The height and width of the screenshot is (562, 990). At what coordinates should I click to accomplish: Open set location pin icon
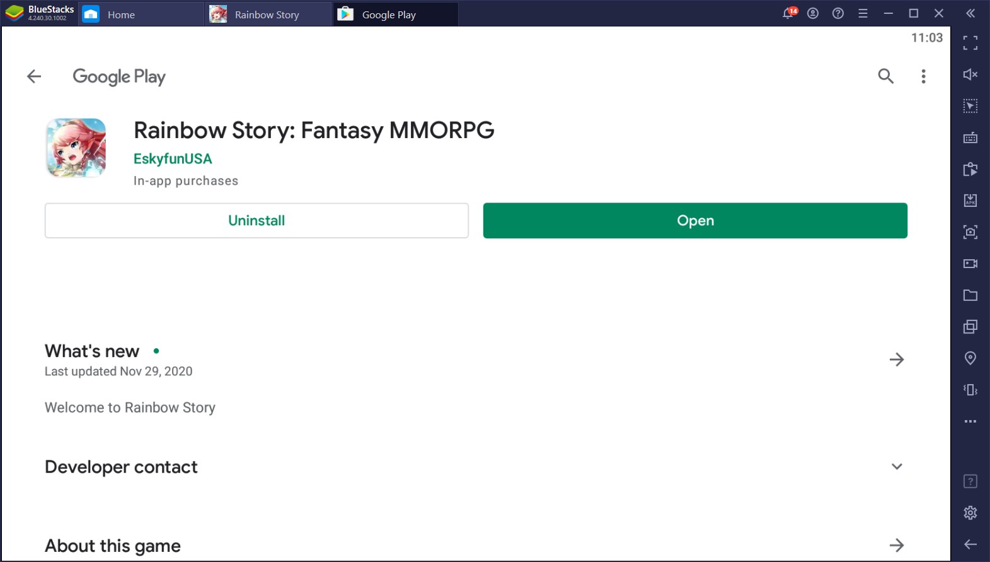[x=970, y=358]
